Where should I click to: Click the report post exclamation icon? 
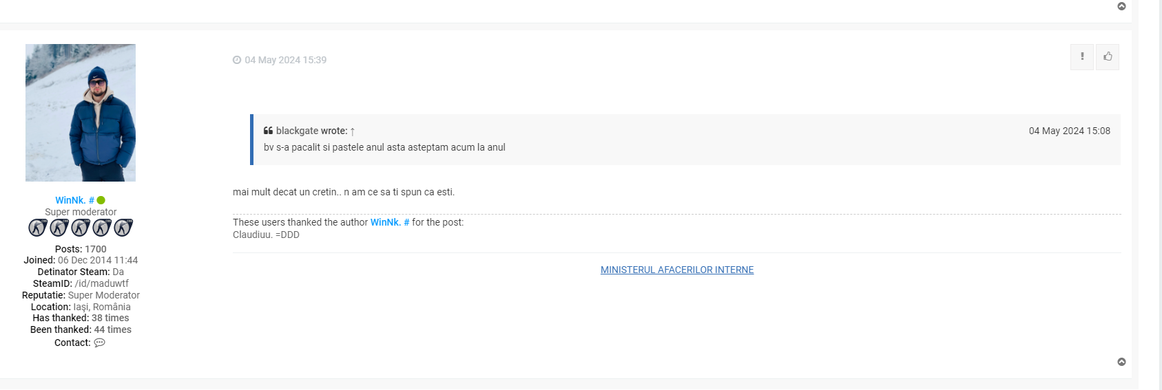[x=1082, y=57]
